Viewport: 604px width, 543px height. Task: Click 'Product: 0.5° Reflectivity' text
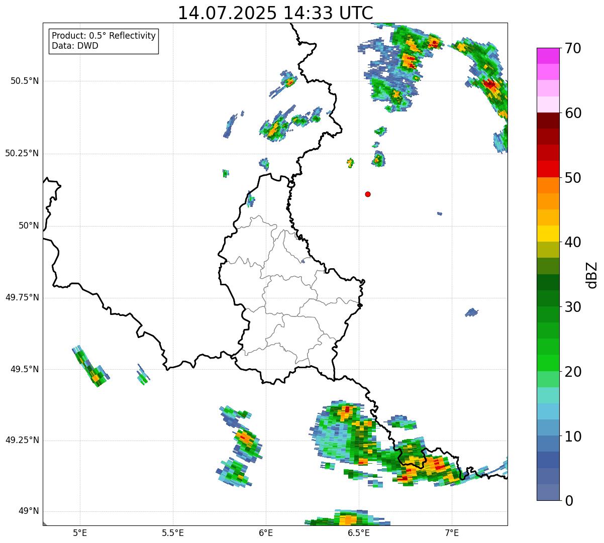click(x=104, y=36)
